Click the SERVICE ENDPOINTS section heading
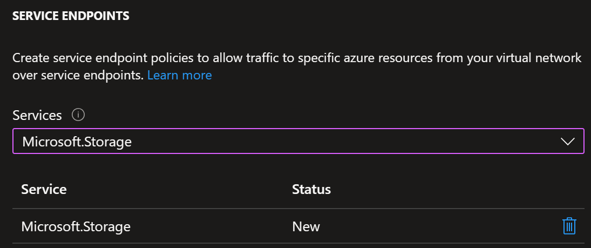Viewport: 591px width, 248px height. [x=71, y=16]
